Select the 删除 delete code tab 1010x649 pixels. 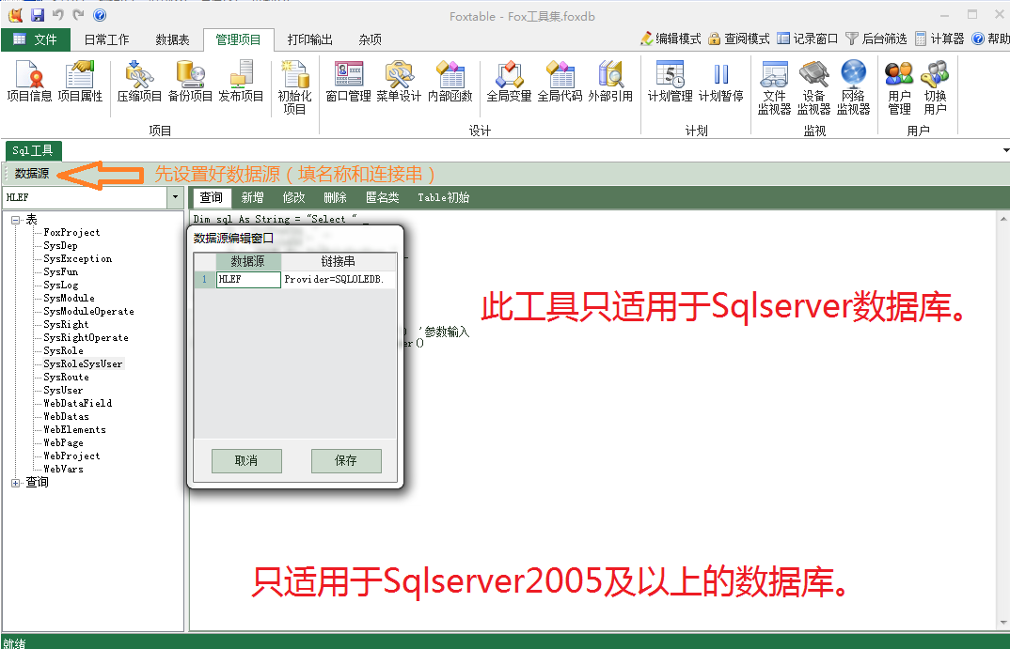pos(335,197)
